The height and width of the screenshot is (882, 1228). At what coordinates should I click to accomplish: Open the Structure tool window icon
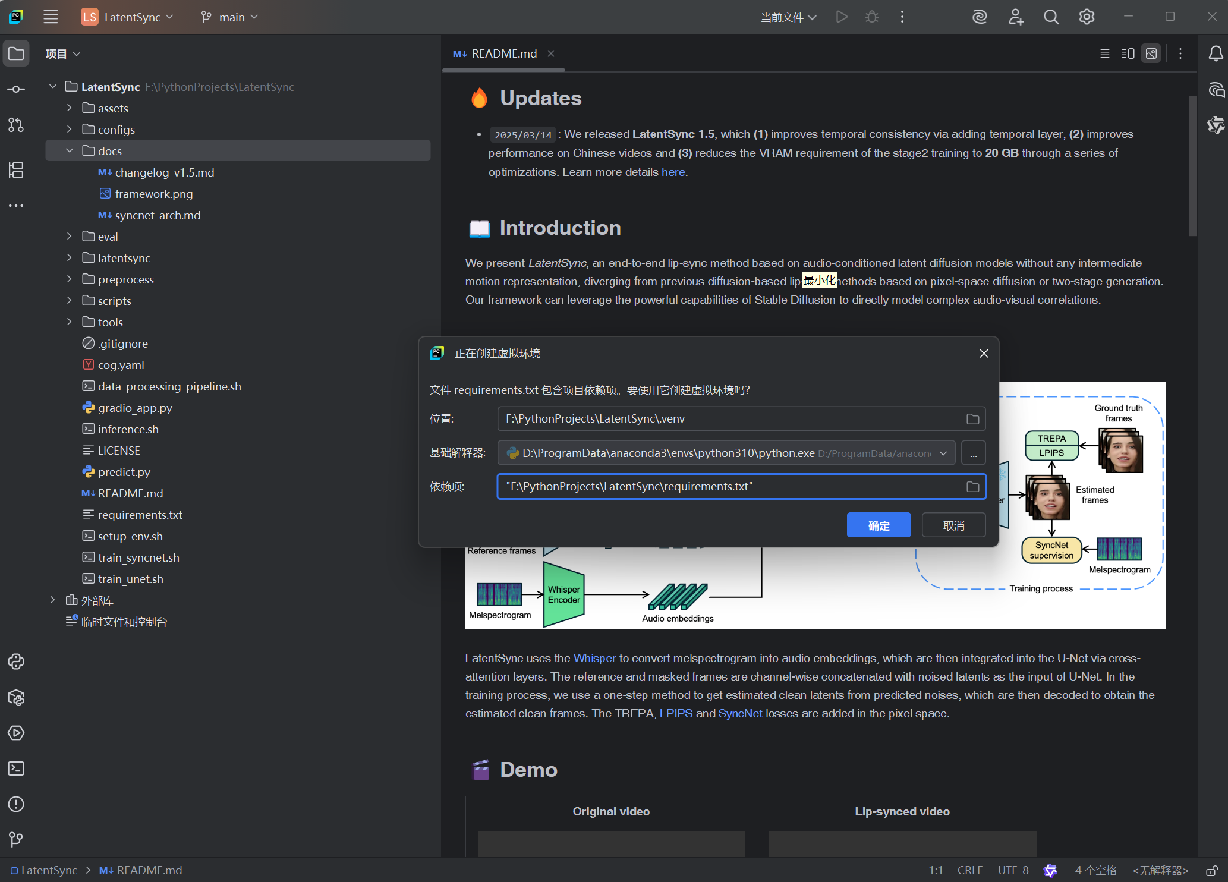[x=16, y=170]
